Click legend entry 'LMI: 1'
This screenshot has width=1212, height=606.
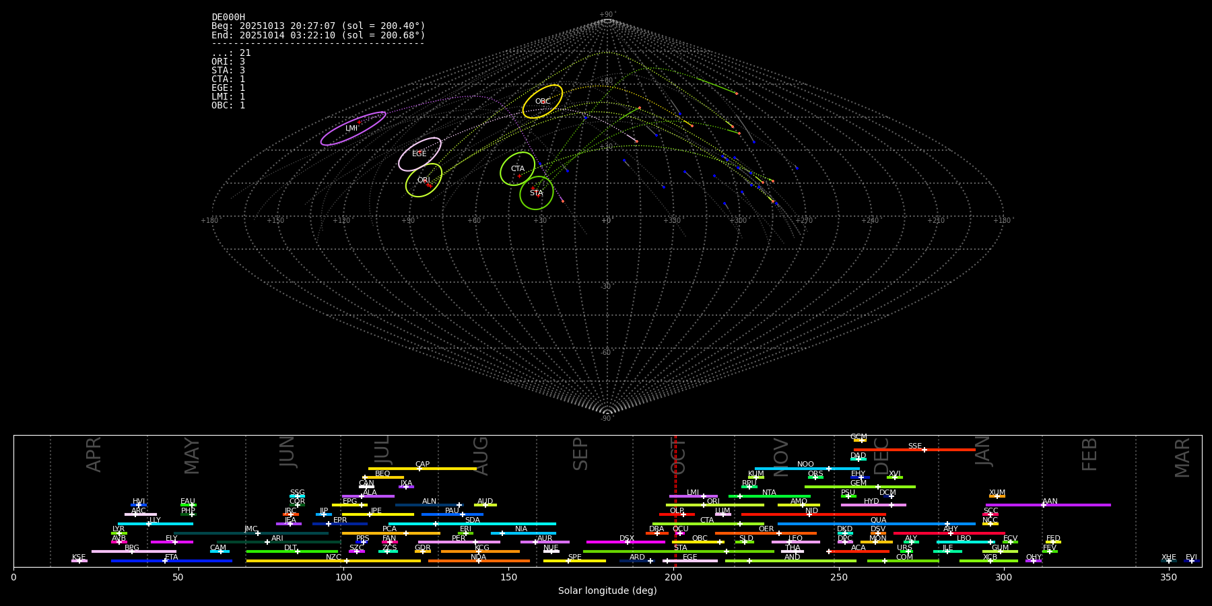pyautogui.click(x=228, y=96)
